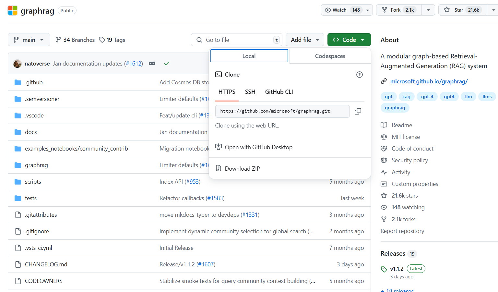The height and width of the screenshot is (292, 498).
Task: Click the eye icon beside 148 watching
Action: point(384,207)
